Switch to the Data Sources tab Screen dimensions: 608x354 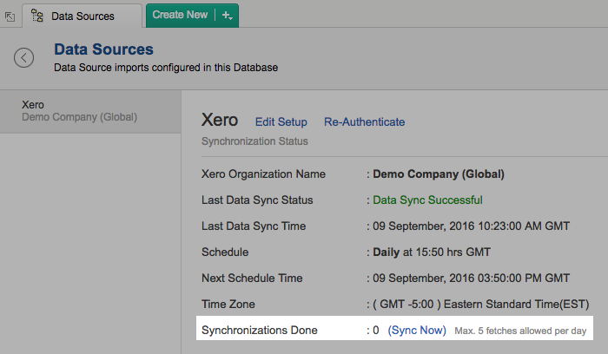(83, 16)
